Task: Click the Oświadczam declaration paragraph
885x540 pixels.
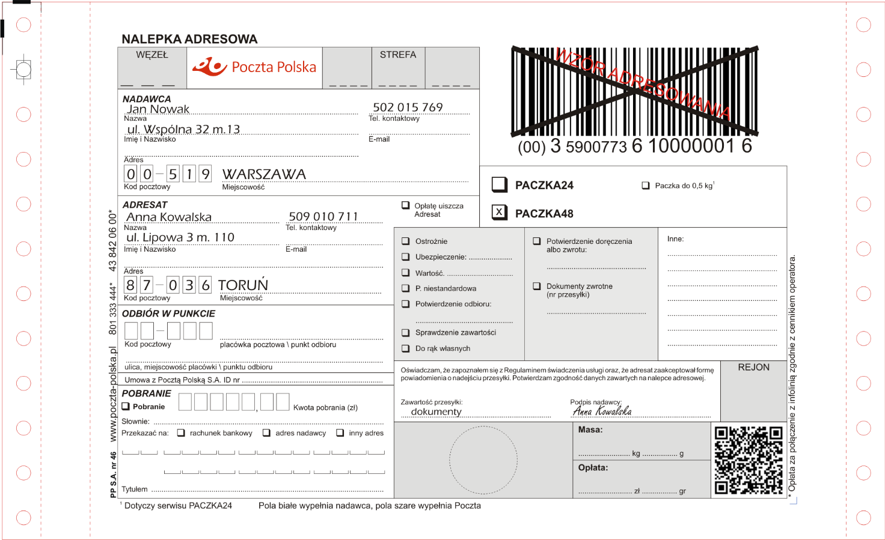Action: point(557,374)
